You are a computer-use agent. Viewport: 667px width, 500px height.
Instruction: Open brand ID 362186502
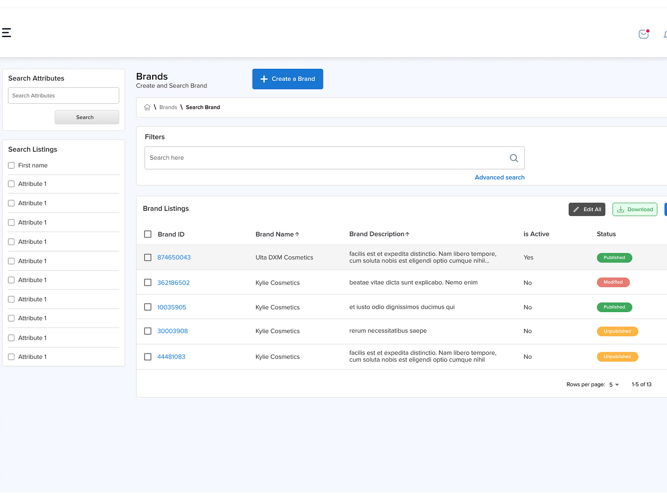(173, 283)
